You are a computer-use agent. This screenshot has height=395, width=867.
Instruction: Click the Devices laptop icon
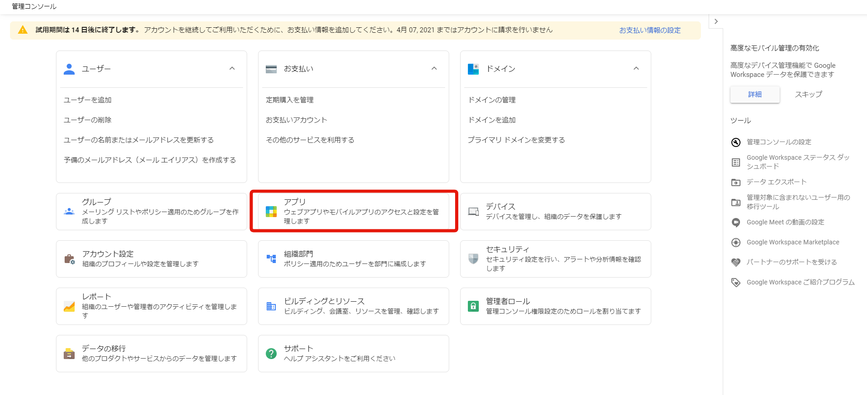473,212
